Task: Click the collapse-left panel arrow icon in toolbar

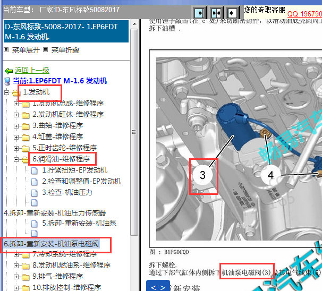Action: (232, 13)
